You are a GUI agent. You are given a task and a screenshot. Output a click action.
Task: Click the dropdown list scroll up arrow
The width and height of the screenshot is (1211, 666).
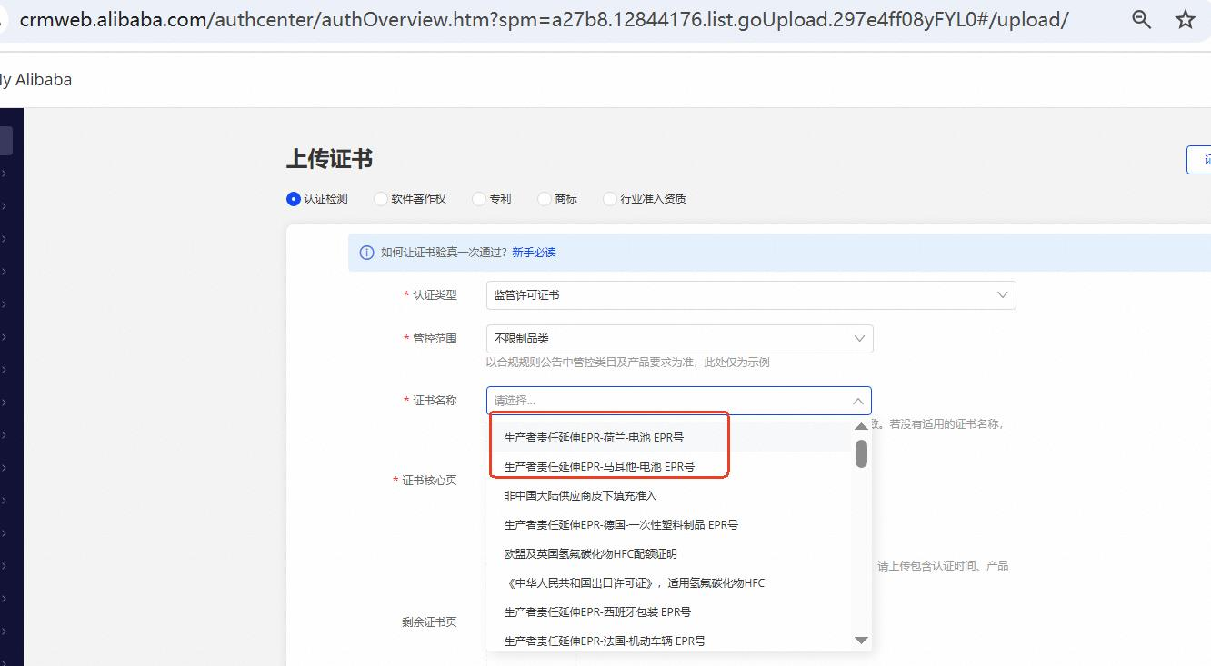click(861, 426)
